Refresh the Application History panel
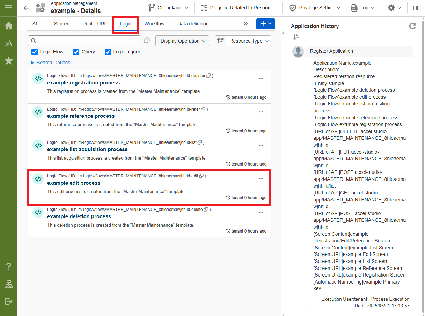The width and height of the screenshot is (425, 316). (x=412, y=26)
